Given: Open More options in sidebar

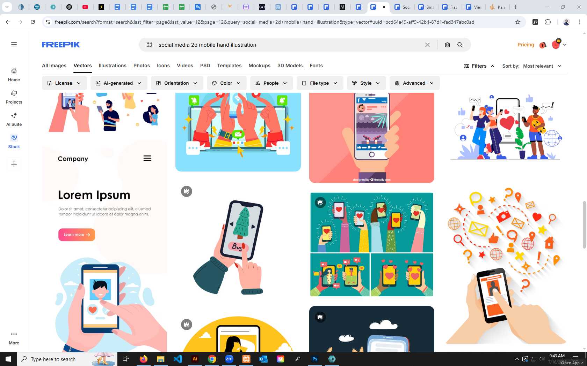Looking at the screenshot, I should [x=14, y=338].
